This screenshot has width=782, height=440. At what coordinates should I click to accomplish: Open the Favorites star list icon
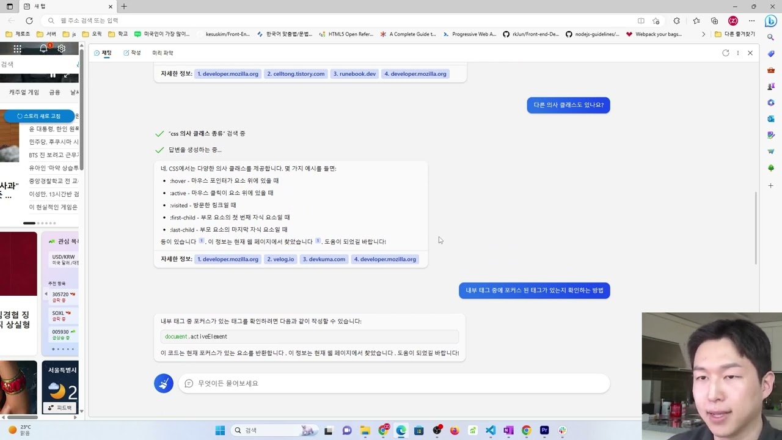(696, 21)
